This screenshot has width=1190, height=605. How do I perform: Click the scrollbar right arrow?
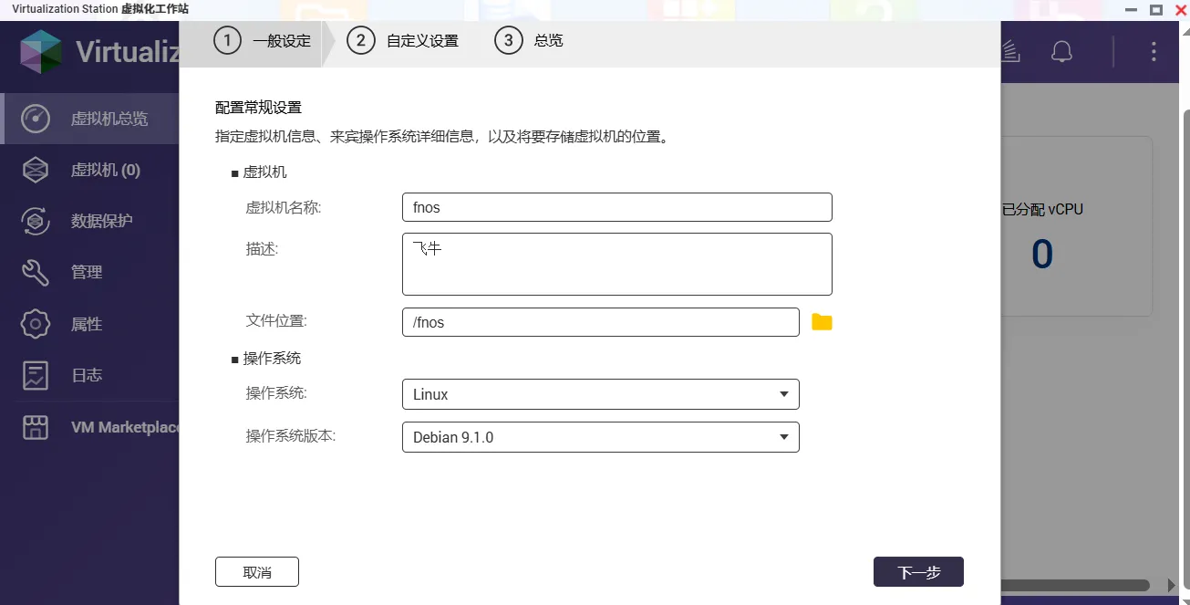click(x=1173, y=585)
